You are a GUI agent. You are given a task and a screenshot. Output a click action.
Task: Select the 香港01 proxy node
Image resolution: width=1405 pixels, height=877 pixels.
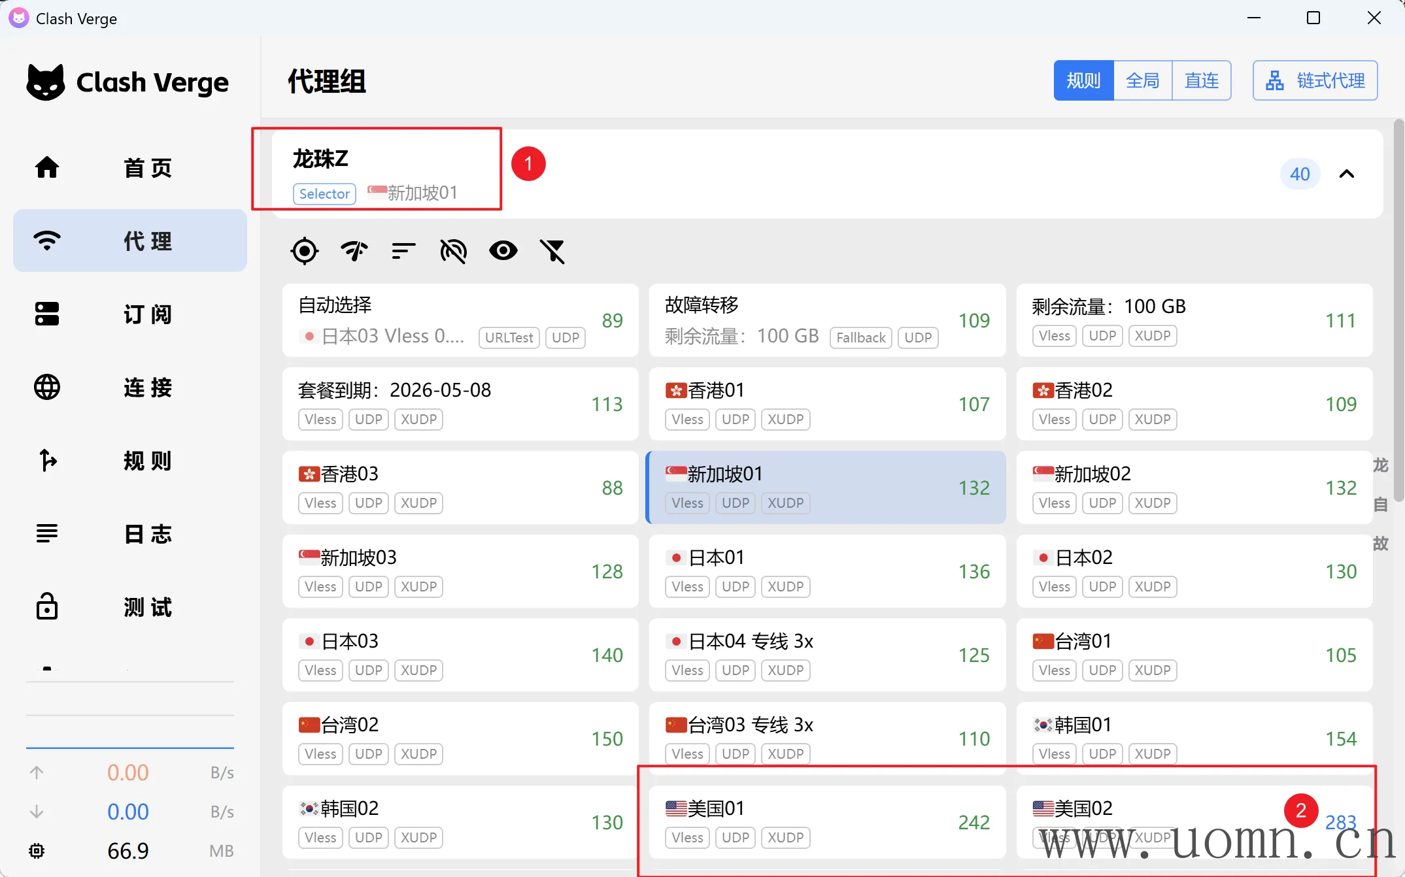826,403
